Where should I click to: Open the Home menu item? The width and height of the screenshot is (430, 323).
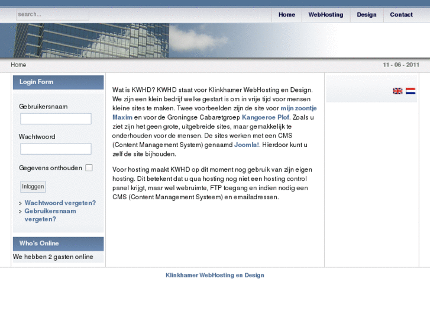point(287,15)
